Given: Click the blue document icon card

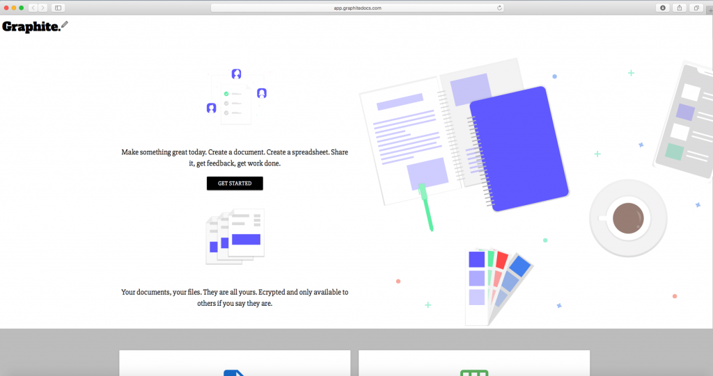Looking at the screenshot, I should tap(235, 363).
